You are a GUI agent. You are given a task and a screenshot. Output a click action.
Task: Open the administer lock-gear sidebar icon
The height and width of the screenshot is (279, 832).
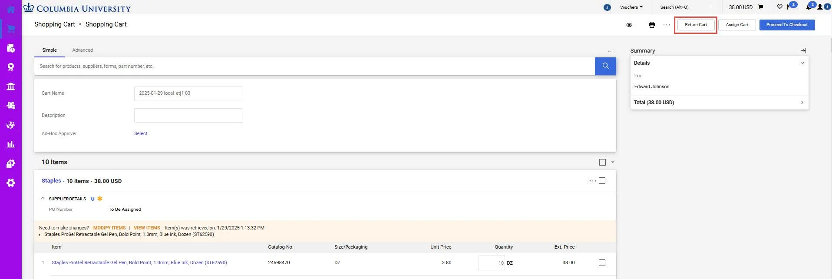(x=11, y=163)
